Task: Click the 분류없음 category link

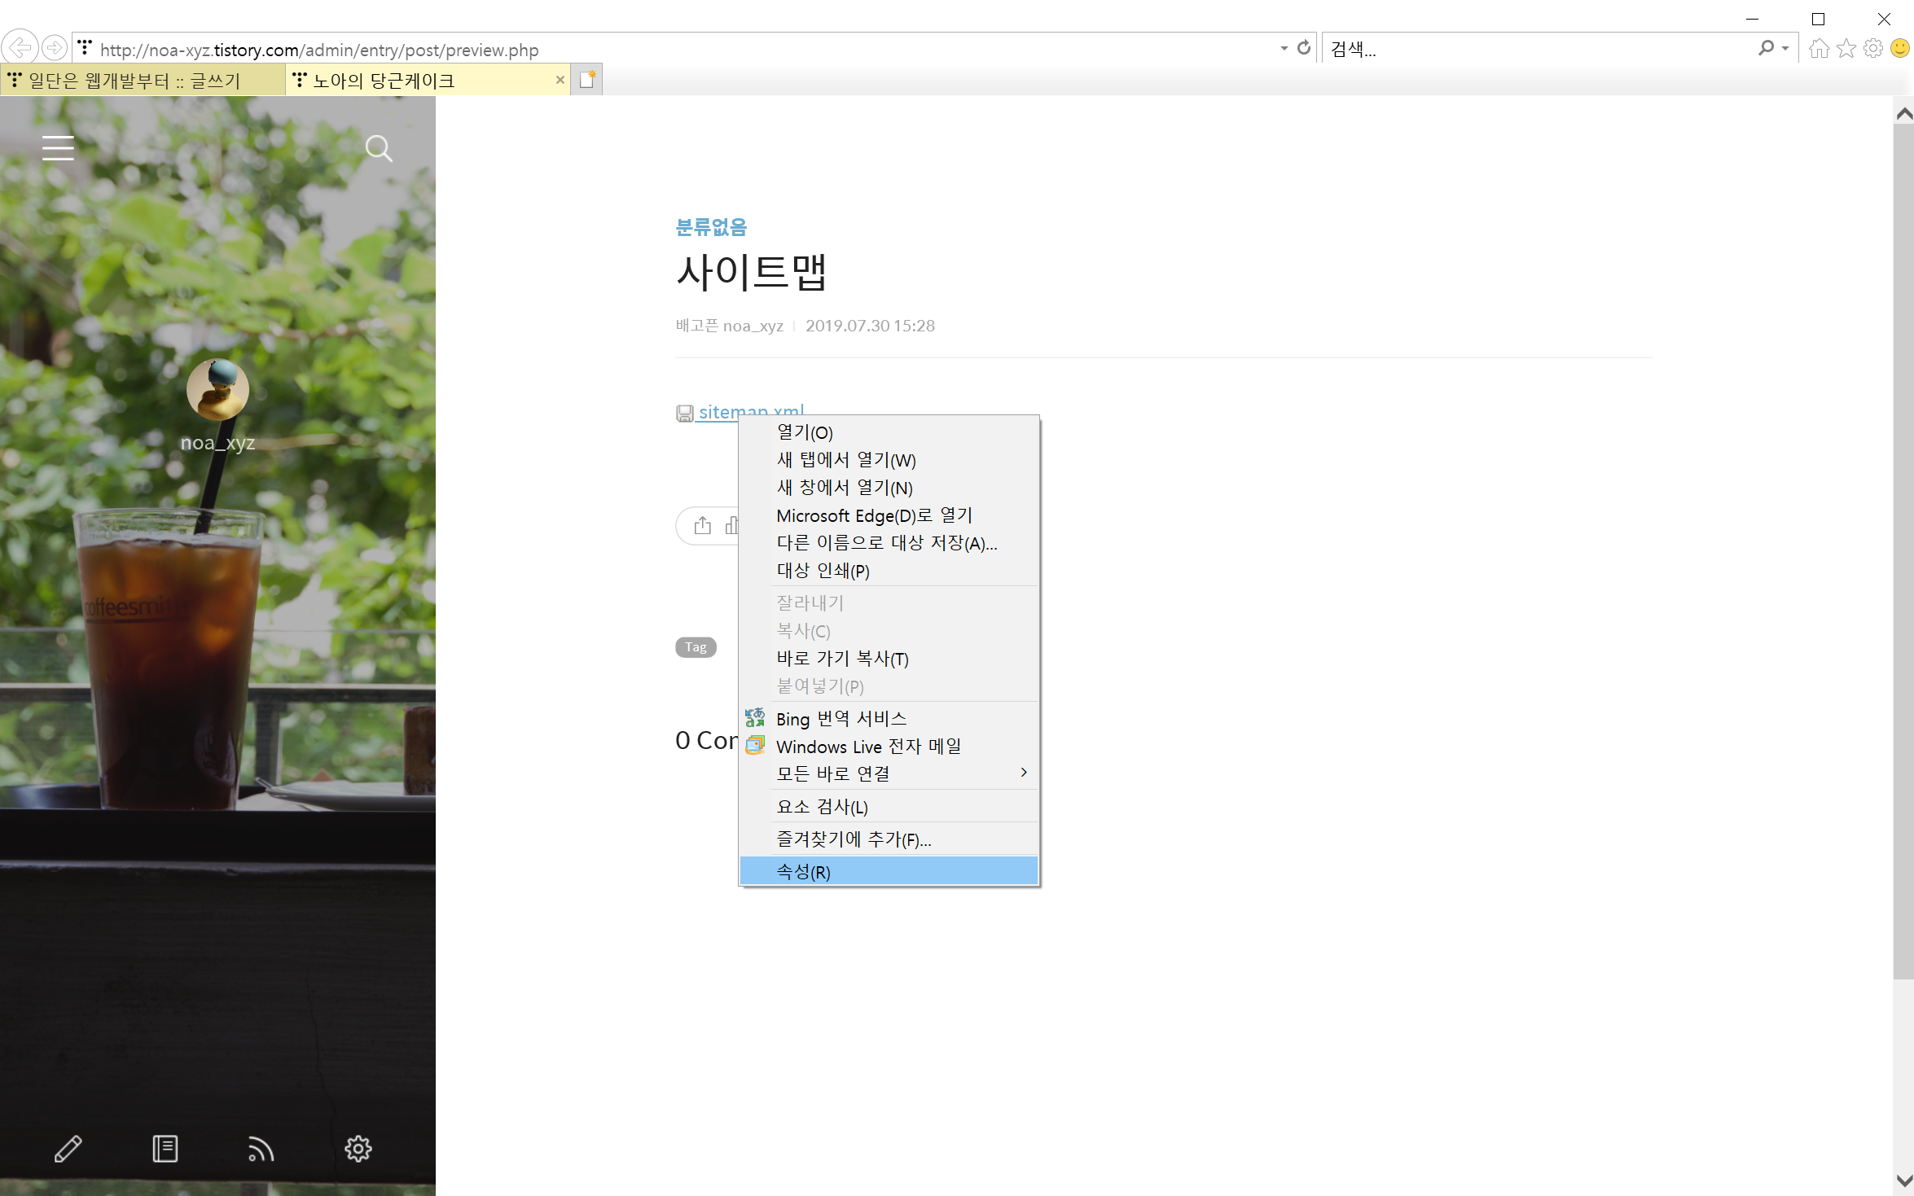Action: [711, 227]
